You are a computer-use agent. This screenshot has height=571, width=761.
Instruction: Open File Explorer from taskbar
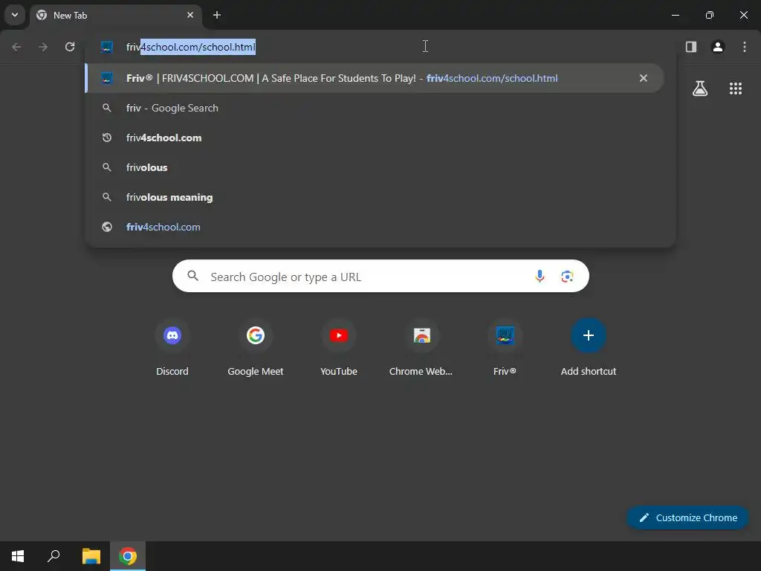pyautogui.click(x=91, y=556)
